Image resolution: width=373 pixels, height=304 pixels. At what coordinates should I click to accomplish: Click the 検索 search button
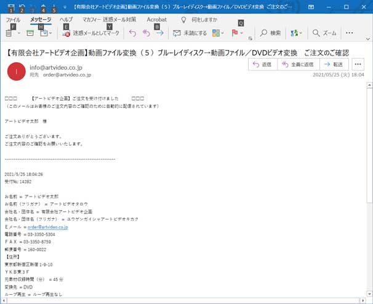(x=270, y=33)
